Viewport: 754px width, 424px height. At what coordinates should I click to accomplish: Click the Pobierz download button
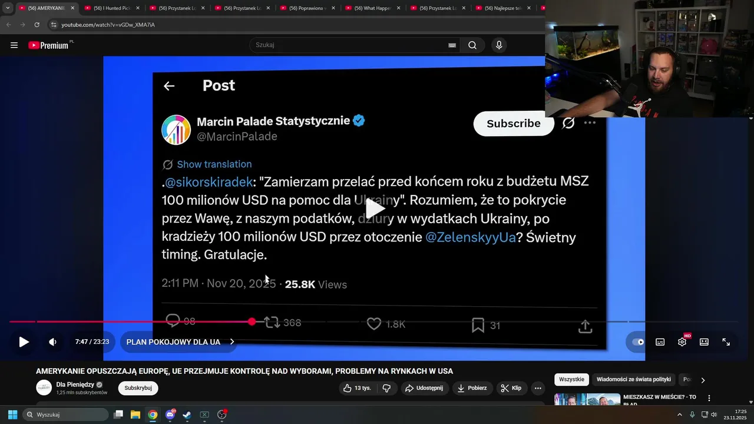tap(472, 388)
